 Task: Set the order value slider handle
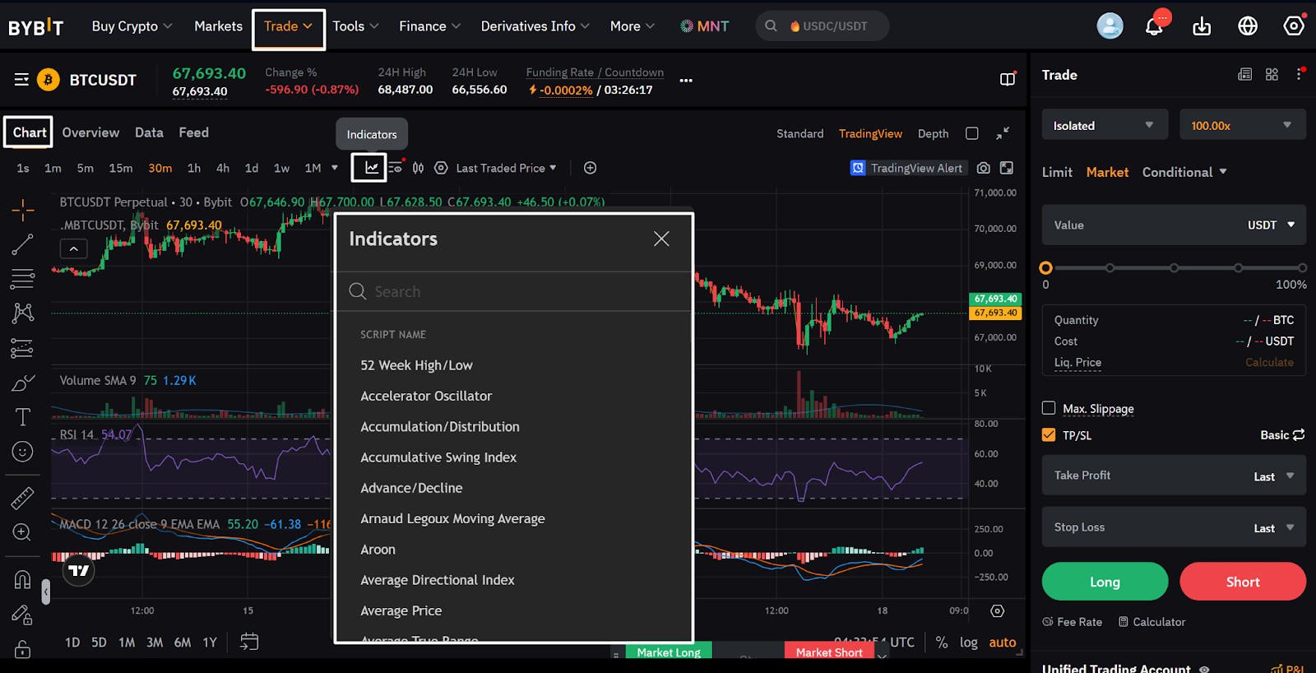point(1045,267)
